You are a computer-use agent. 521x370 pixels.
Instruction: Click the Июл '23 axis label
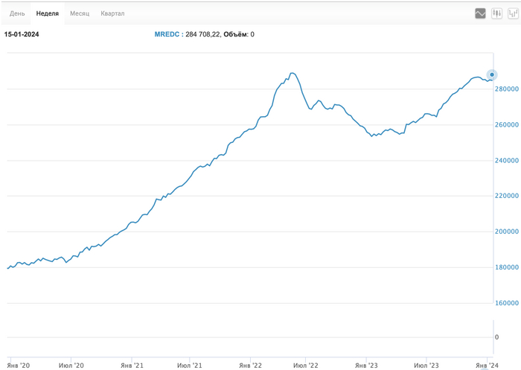[x=426, y=366]
